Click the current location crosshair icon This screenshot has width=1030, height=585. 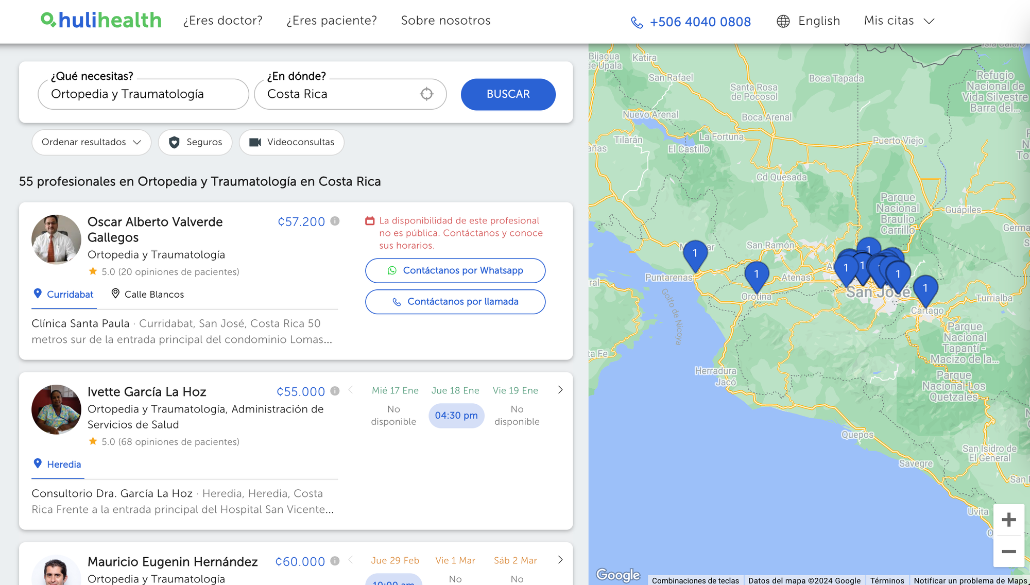426,94
